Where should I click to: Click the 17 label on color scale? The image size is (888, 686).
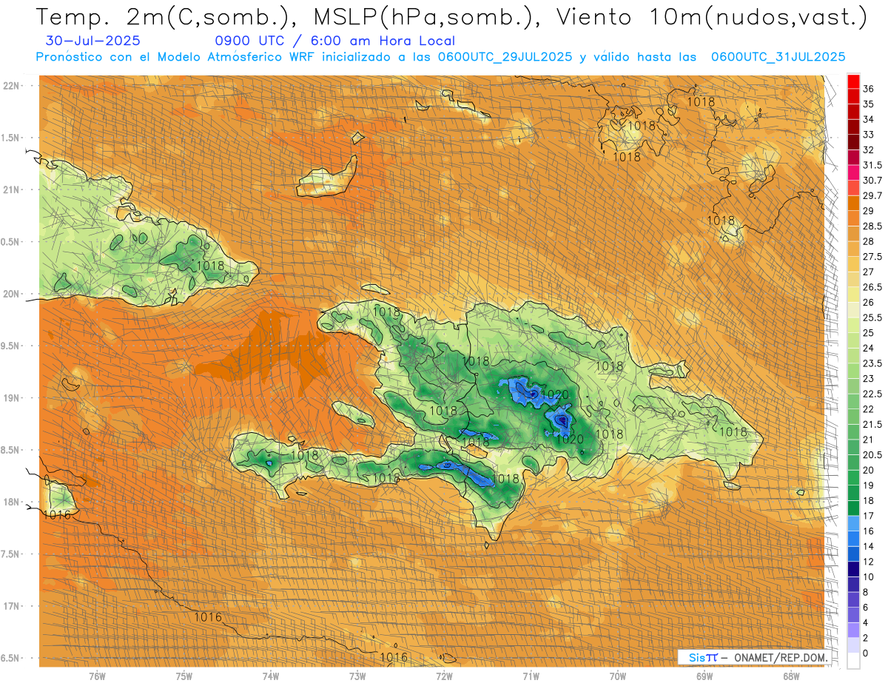tap(869, 516)
